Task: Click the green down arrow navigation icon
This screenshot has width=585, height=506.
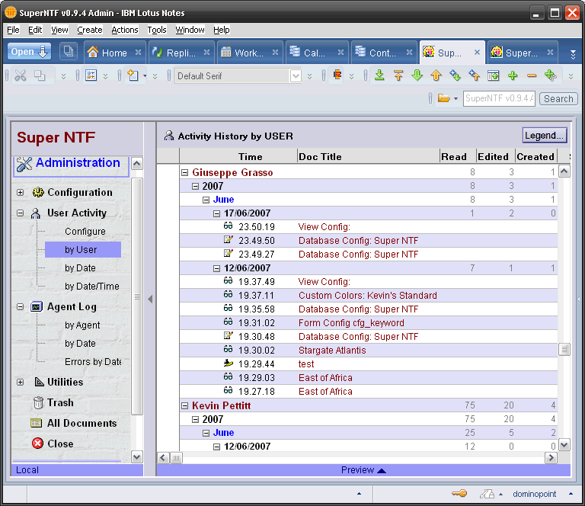Action: (417, 75)
